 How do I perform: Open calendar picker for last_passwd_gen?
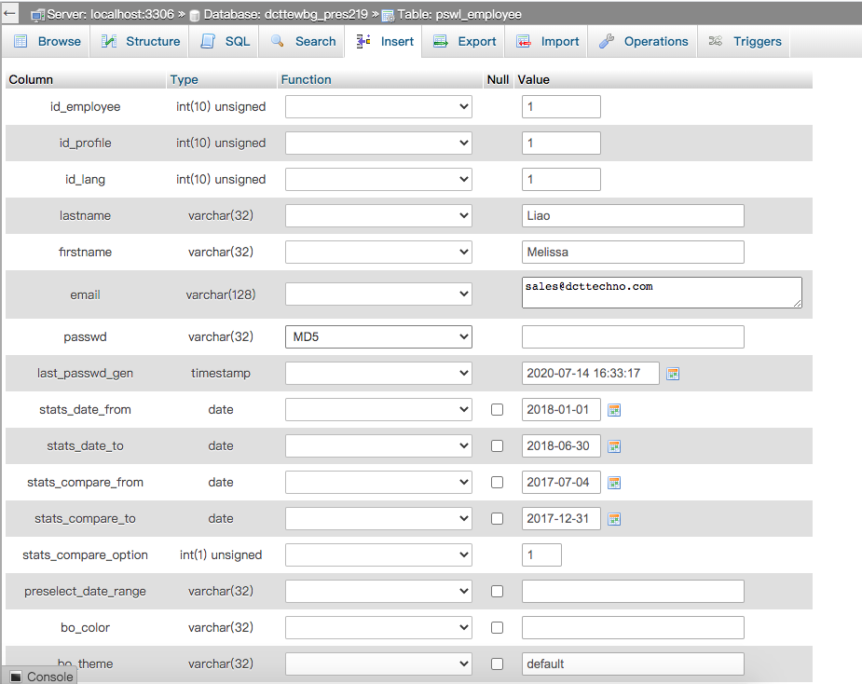673,374
